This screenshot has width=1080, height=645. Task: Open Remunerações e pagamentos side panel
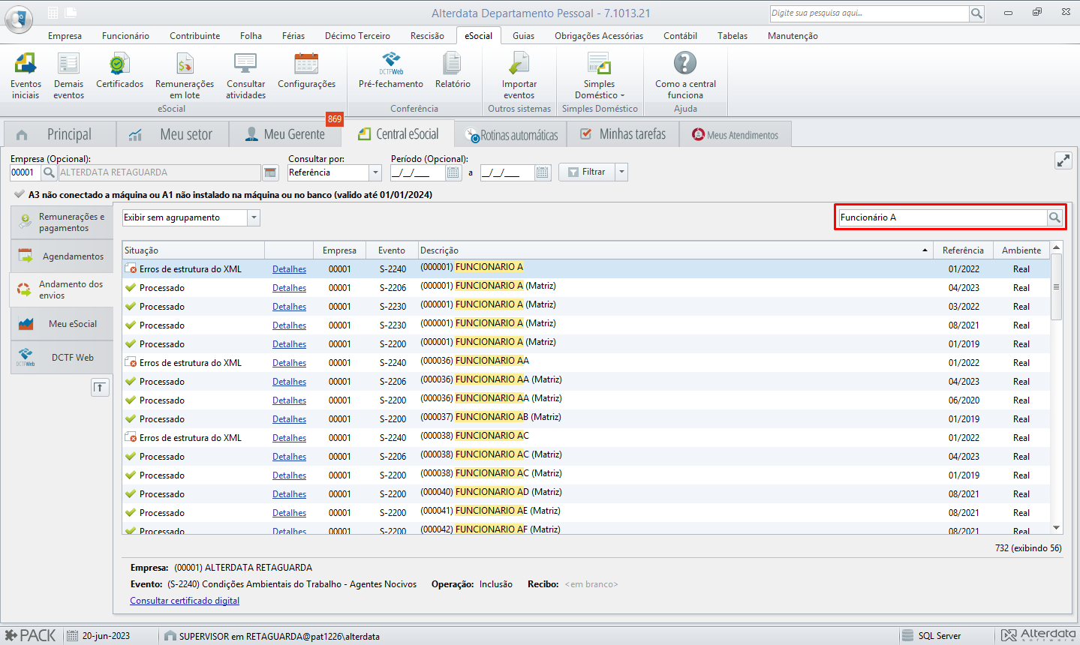click(x=62, y=222)
